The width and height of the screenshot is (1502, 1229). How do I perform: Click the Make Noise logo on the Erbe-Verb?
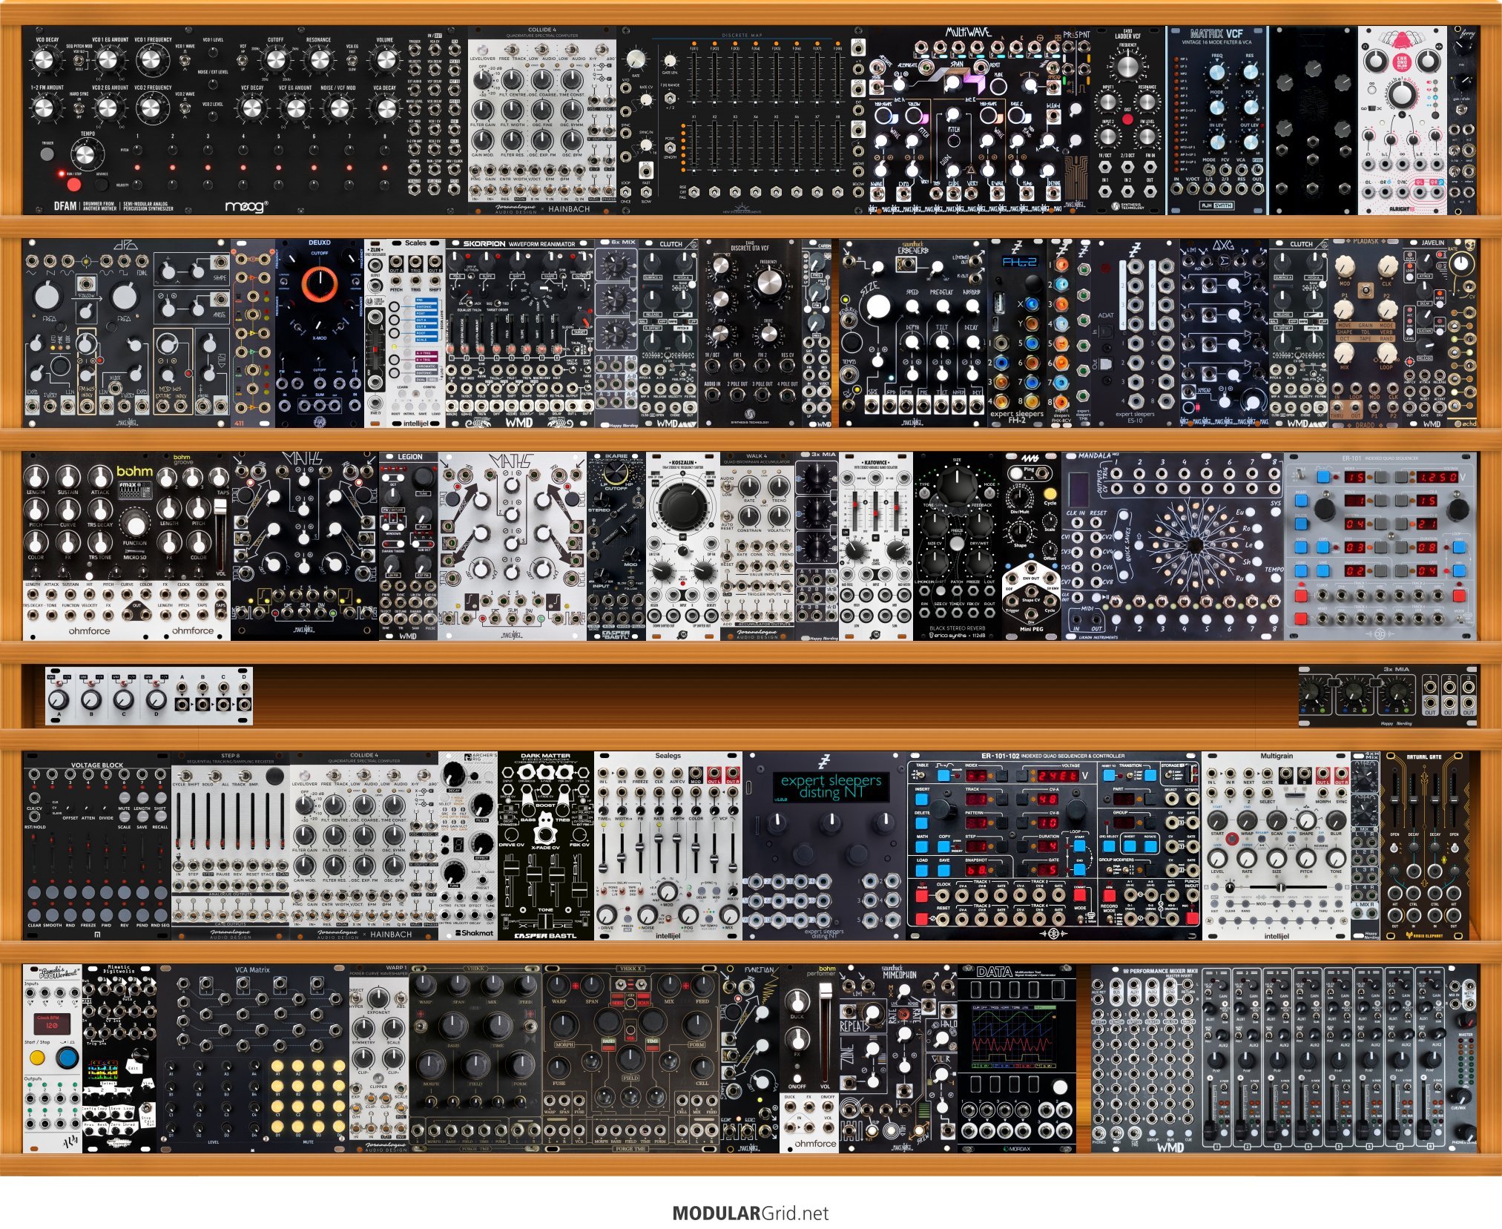point(913,422)
